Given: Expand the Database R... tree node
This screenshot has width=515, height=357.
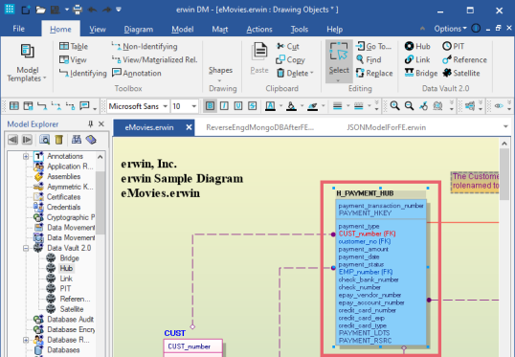Looking at the screenshot, I should tap(26, 340).
